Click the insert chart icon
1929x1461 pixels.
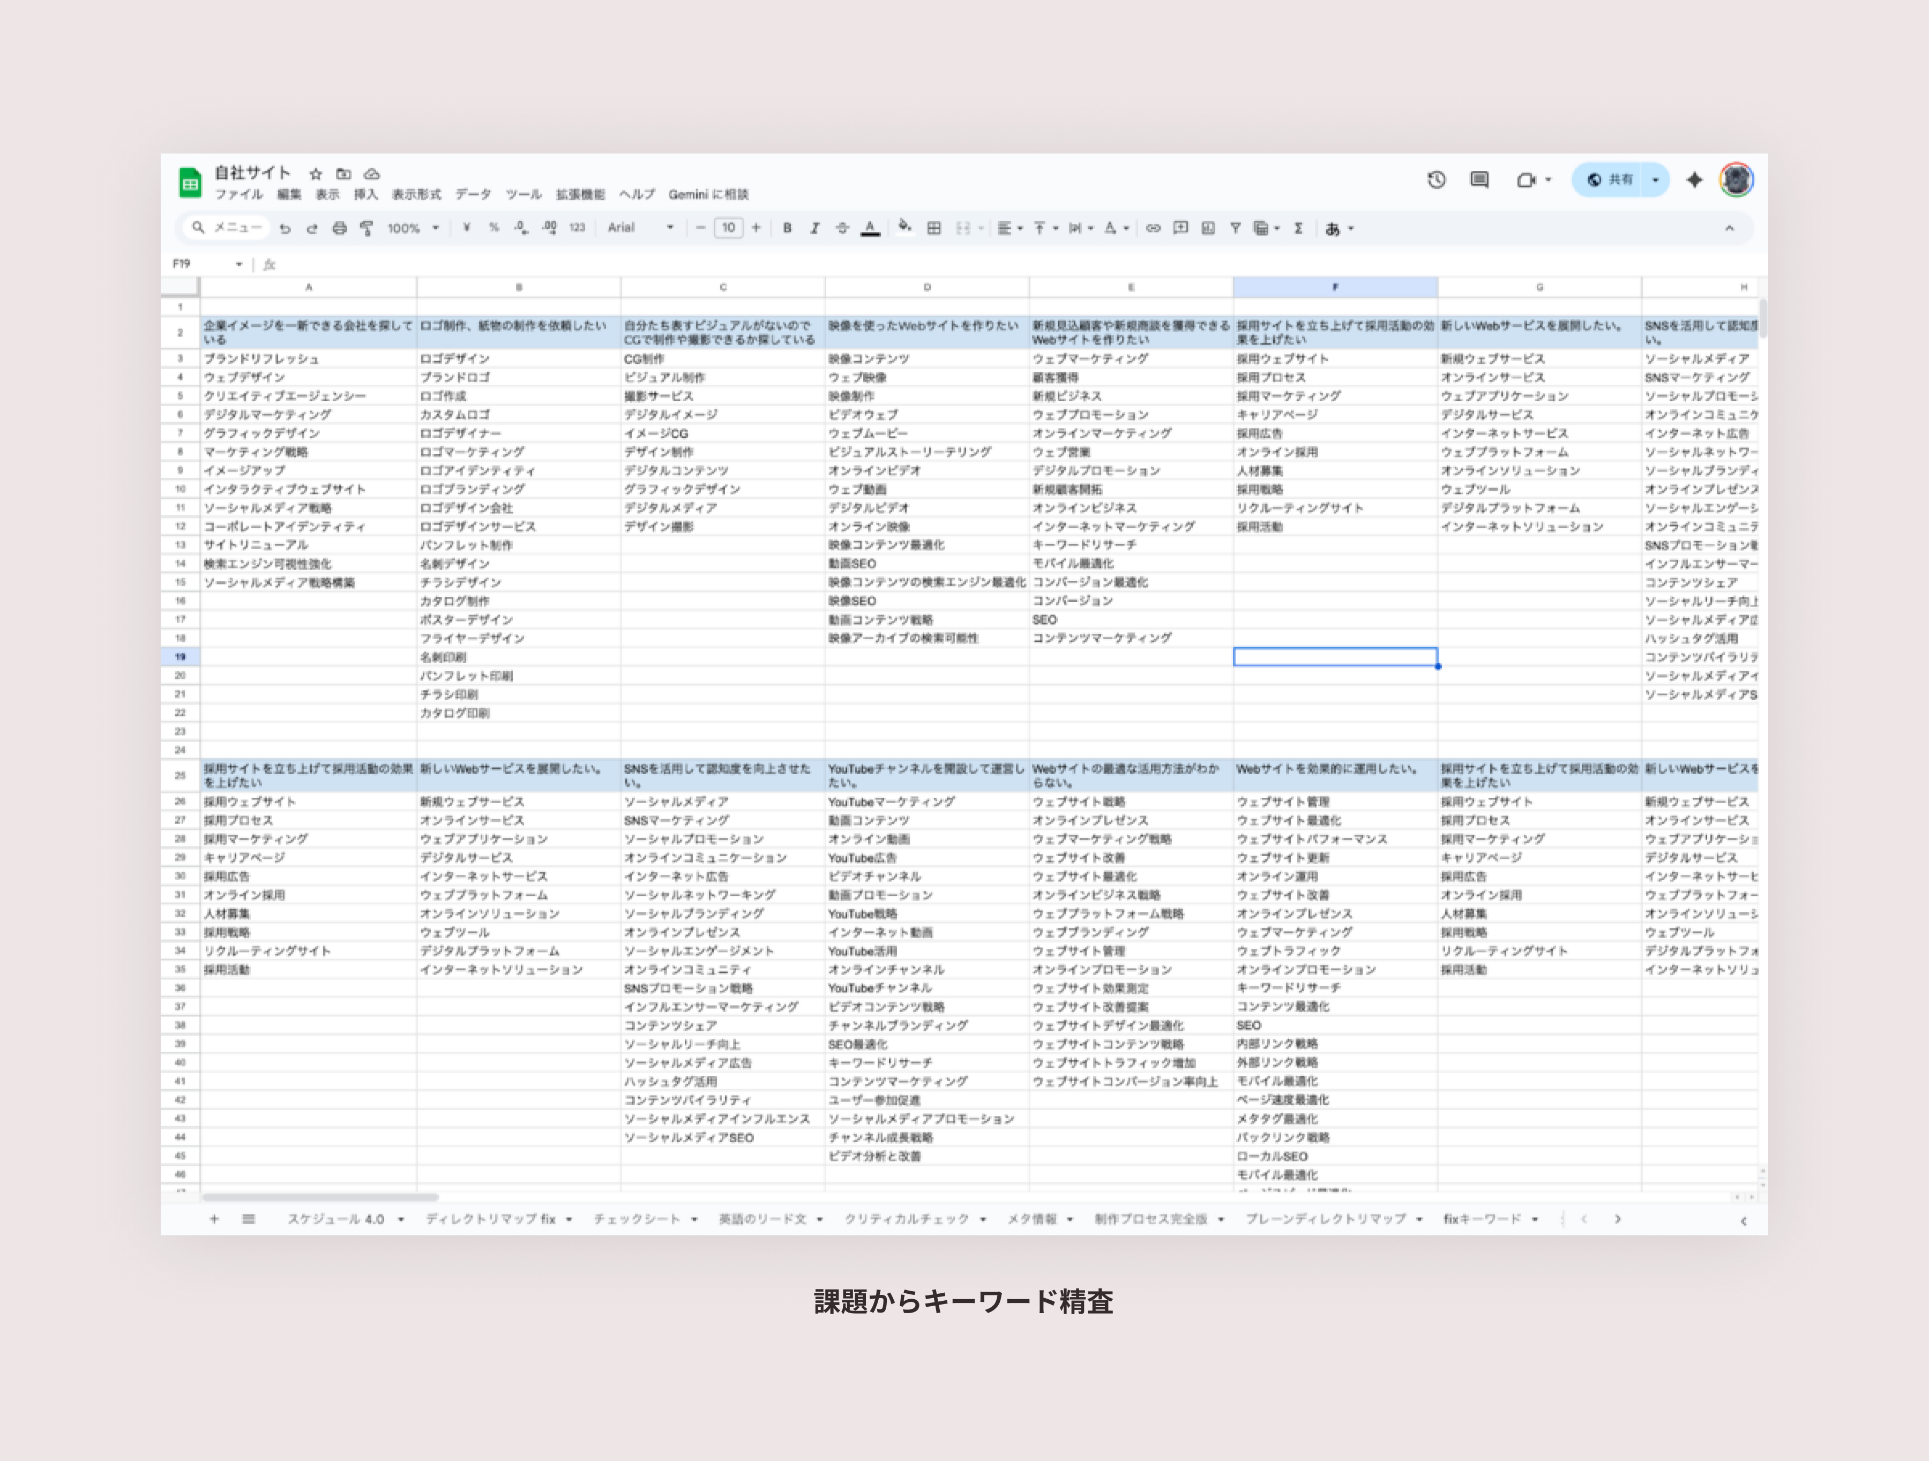click(x=1208, y=228)
